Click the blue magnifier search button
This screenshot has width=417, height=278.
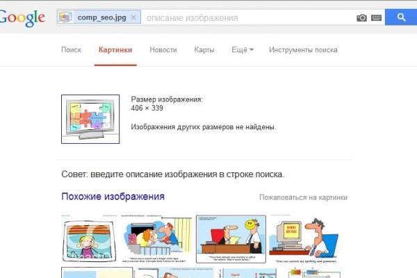click(x=402, y=17)
